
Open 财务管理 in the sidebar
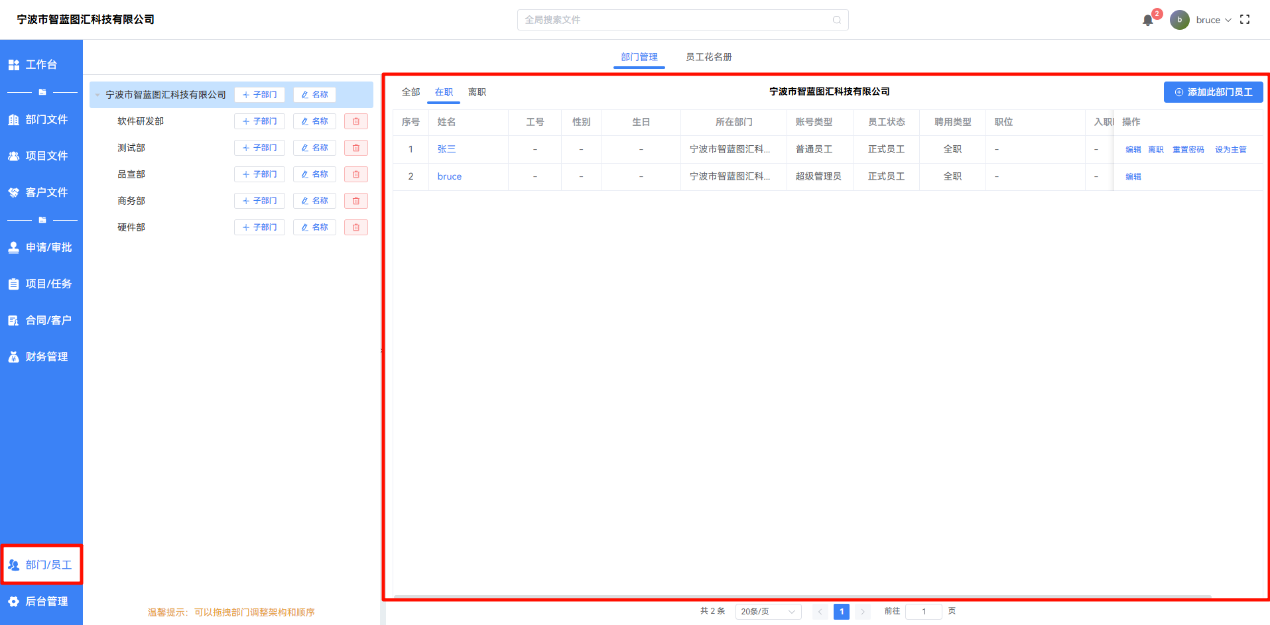tap(41, 357)
